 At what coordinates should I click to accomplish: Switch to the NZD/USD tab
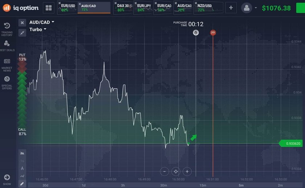[x=208, y=8]
